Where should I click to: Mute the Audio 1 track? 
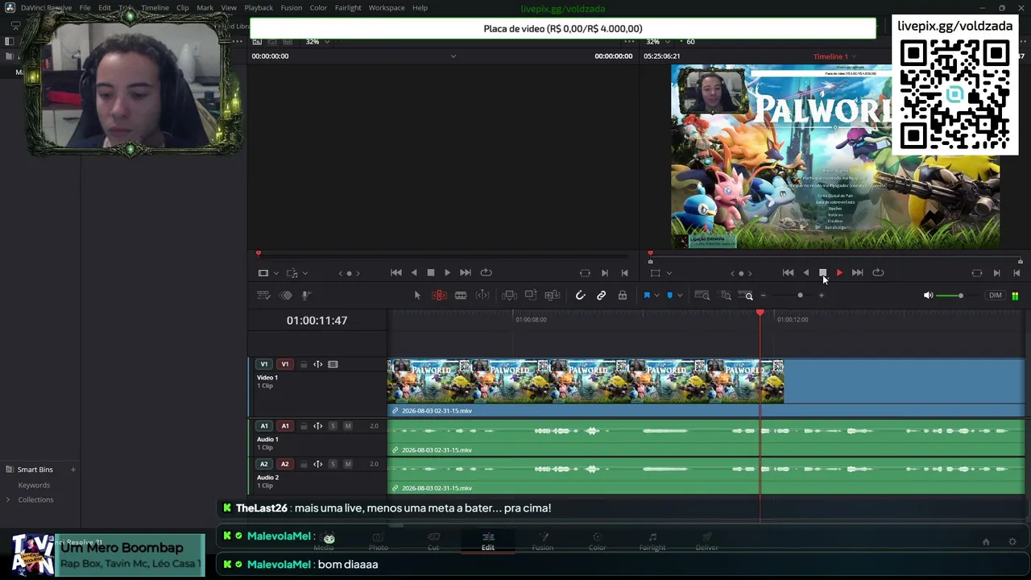click(x=348, y=426)
